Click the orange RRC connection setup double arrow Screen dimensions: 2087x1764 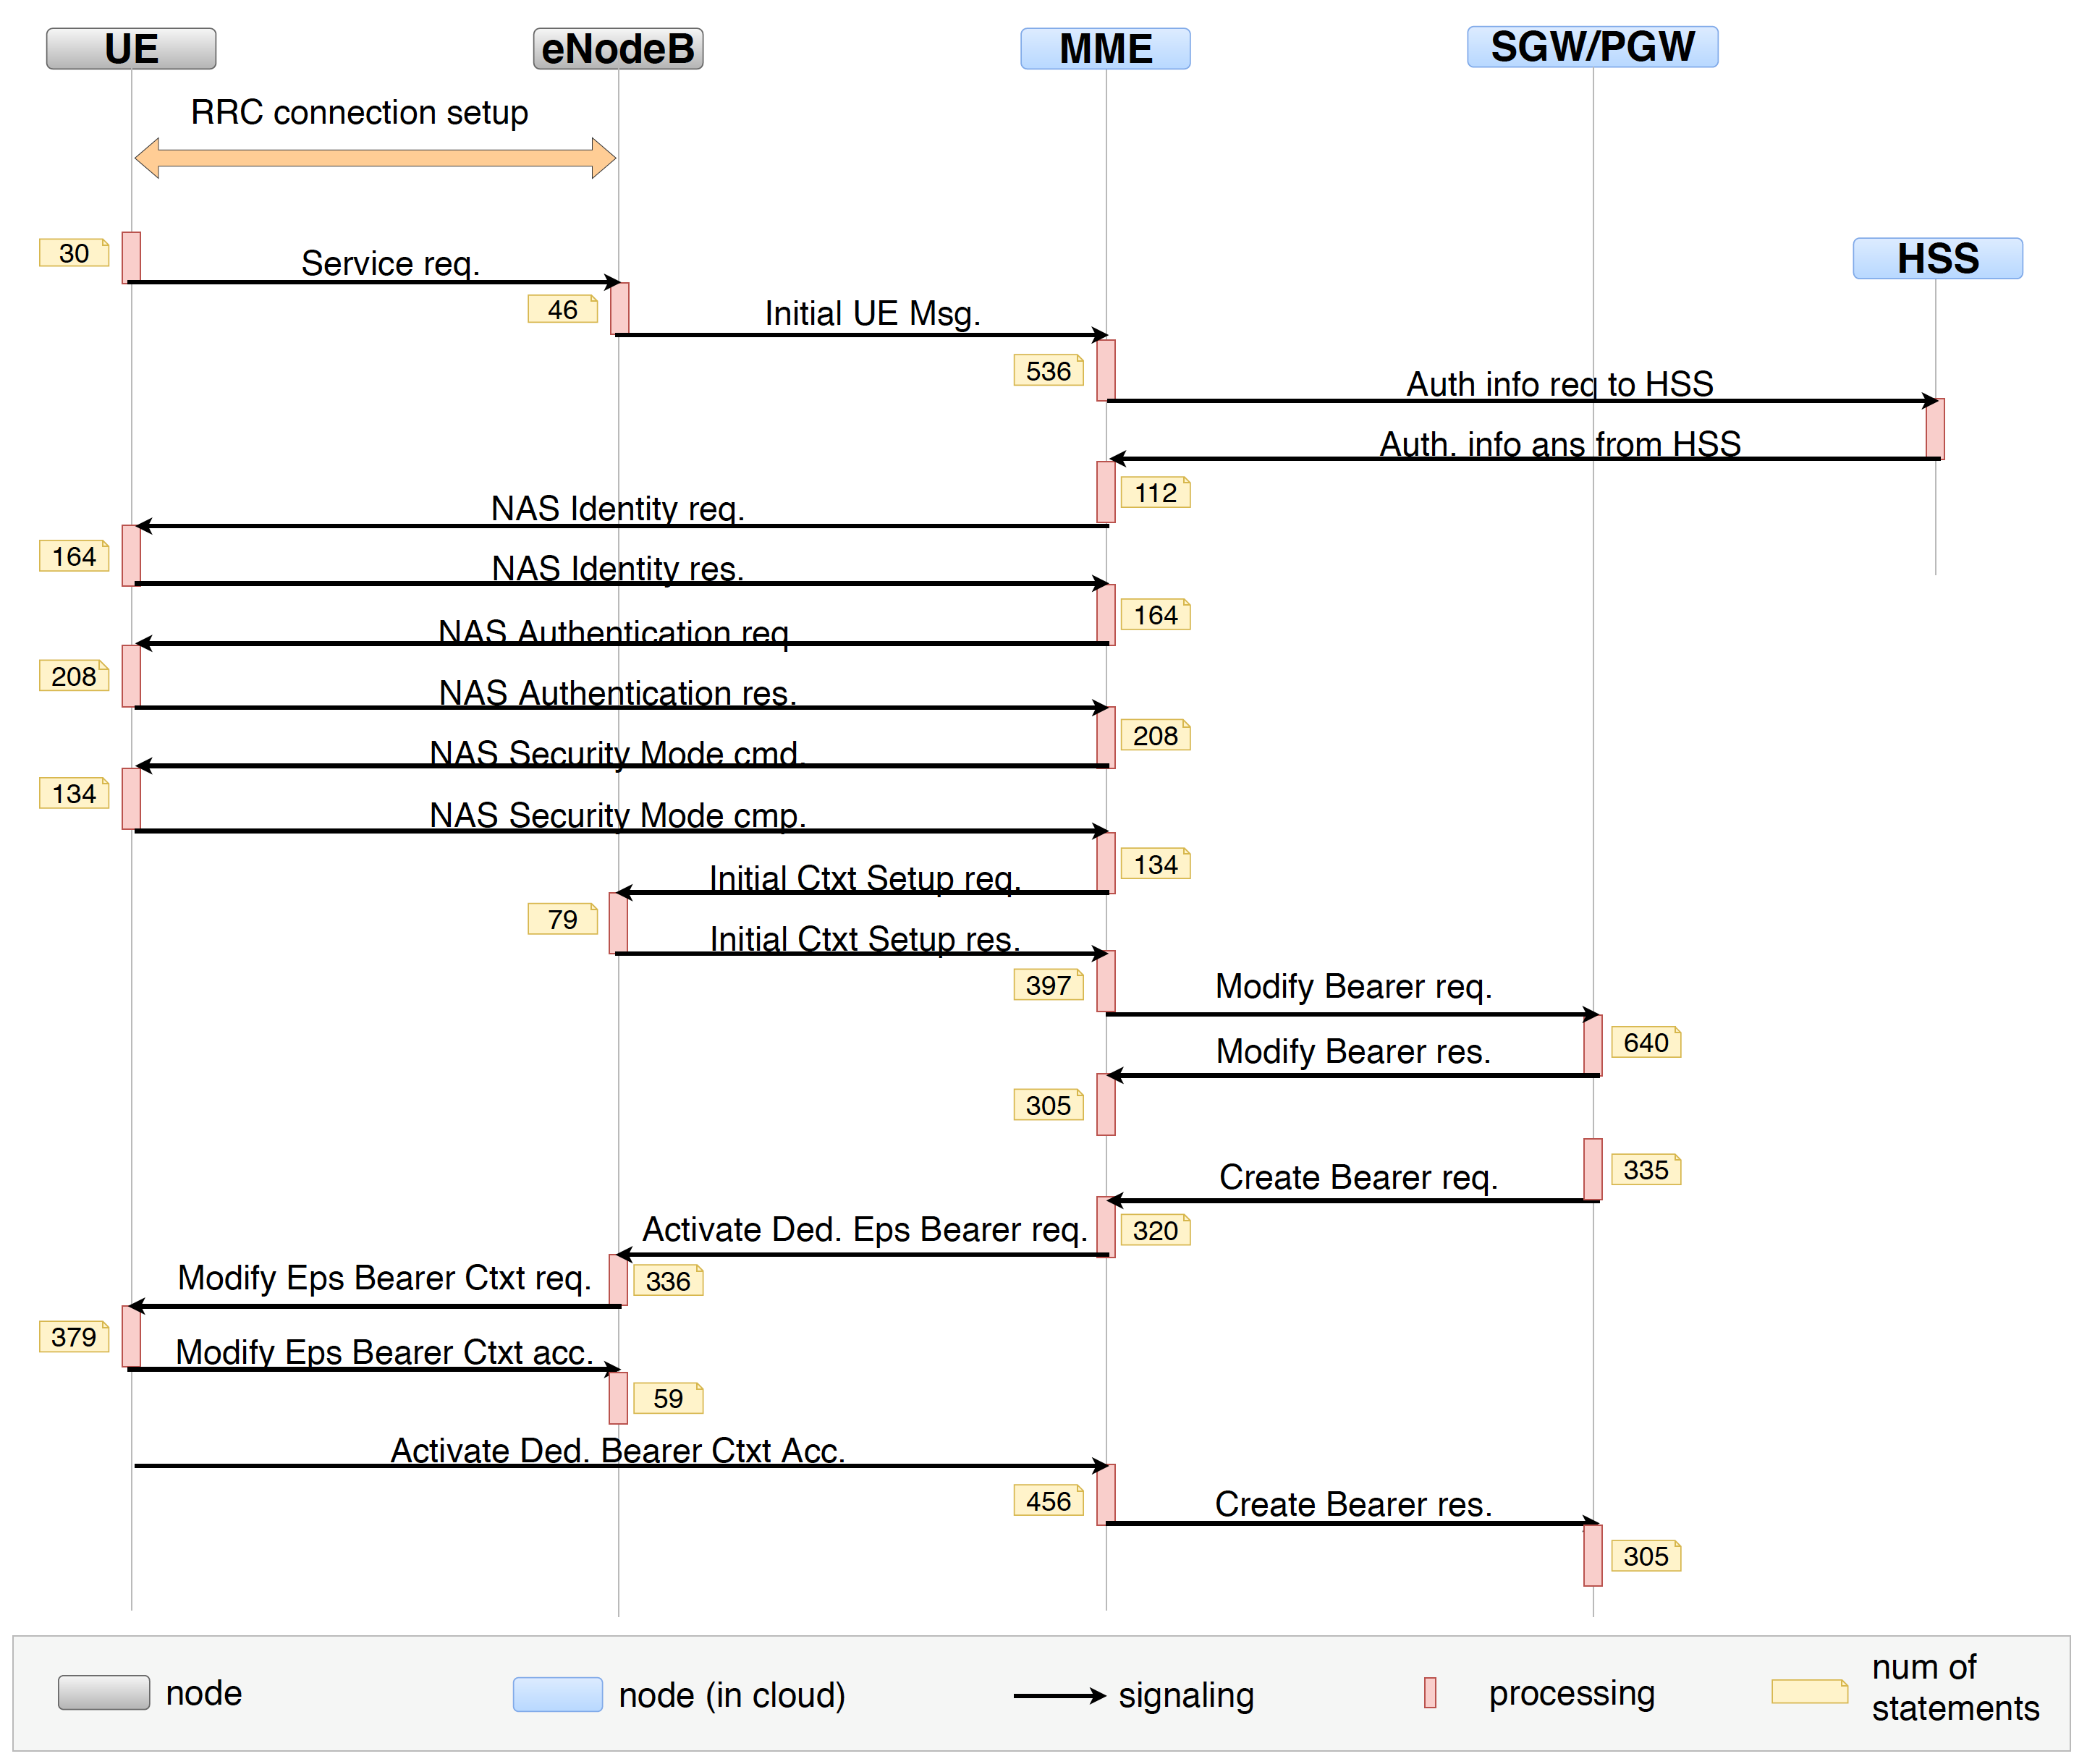click(375, 158)
